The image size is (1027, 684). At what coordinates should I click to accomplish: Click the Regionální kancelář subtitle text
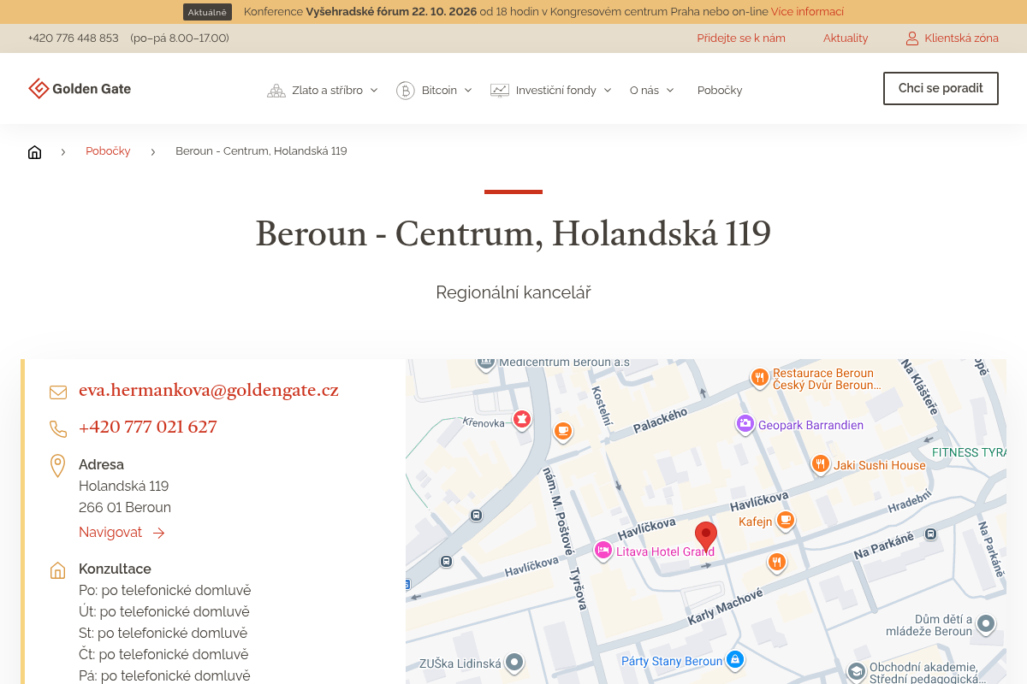click(513, 292)
